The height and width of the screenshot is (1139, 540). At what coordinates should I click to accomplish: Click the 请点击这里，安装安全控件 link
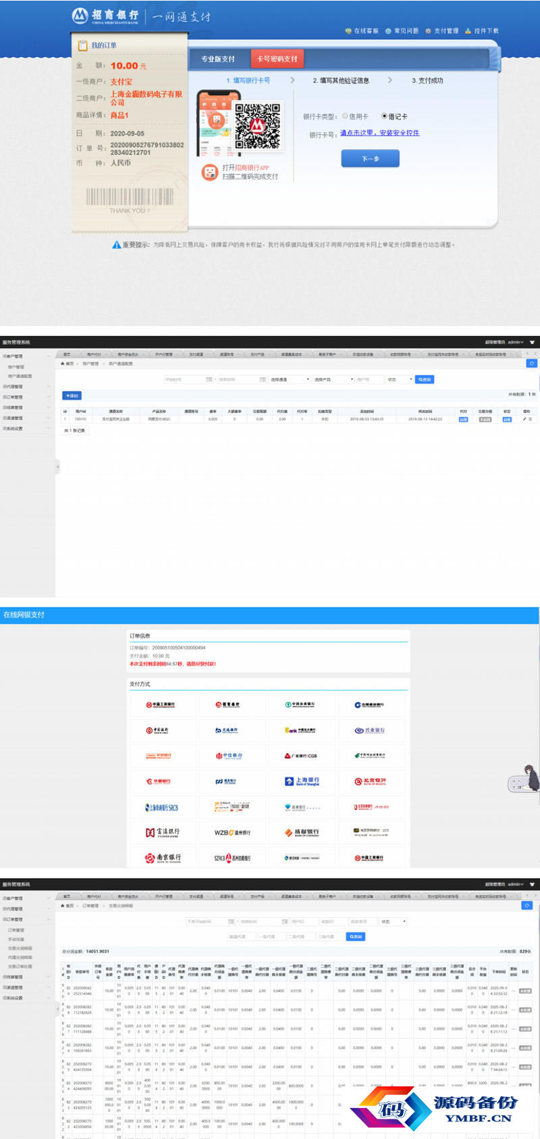[379, 133]
